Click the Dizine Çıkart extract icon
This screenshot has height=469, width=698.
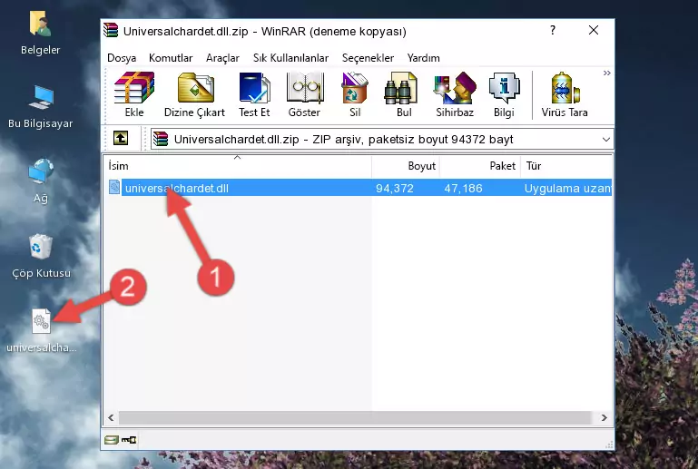[x=194, y=94]
